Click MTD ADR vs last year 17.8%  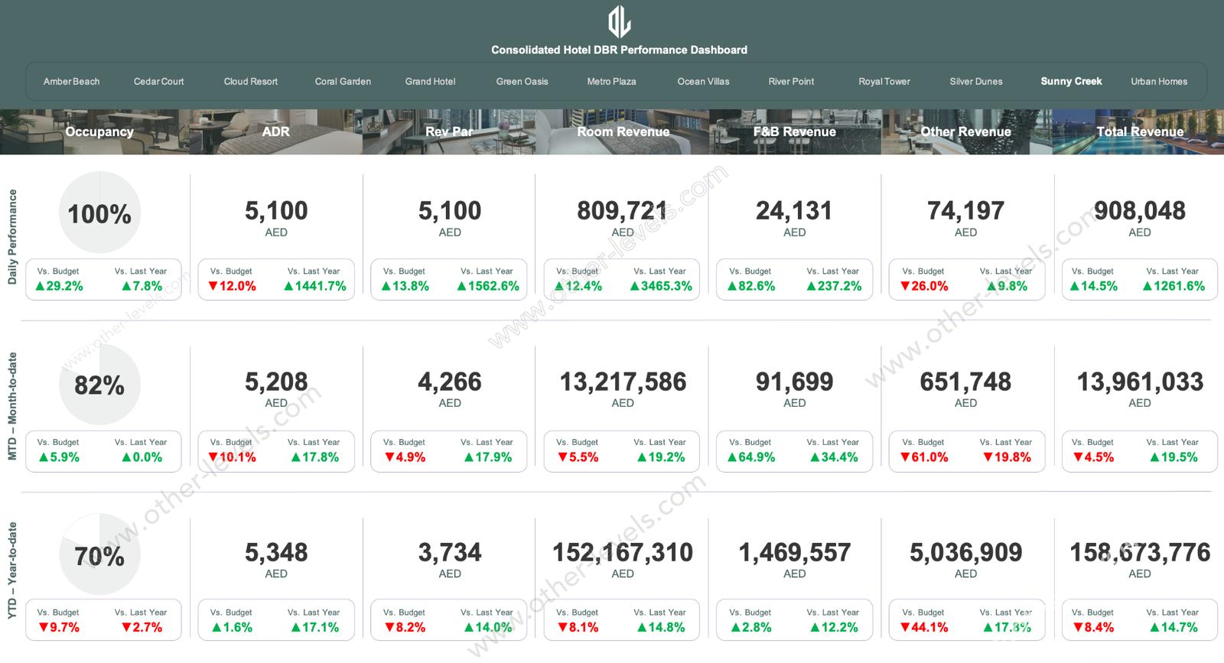[314, 457]
